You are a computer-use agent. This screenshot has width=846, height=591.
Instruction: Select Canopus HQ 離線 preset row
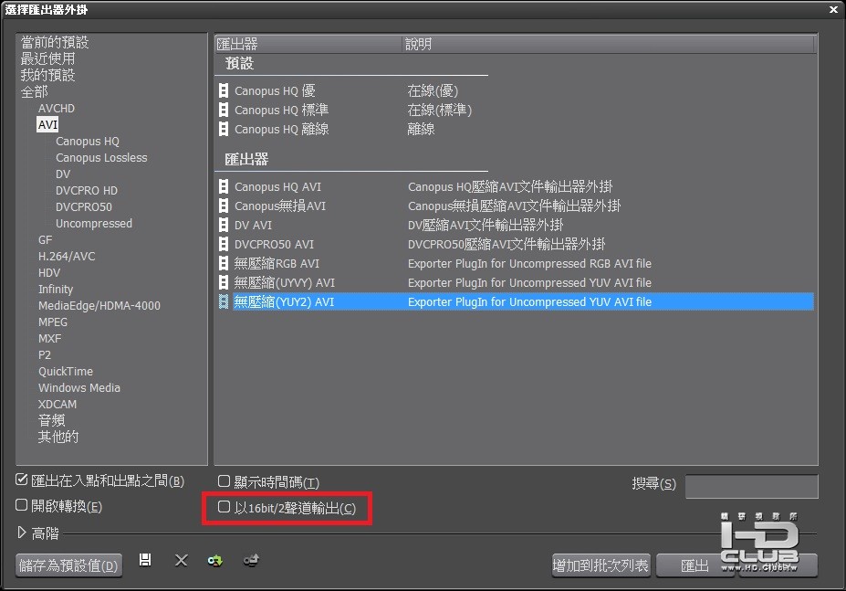point(515,129)
